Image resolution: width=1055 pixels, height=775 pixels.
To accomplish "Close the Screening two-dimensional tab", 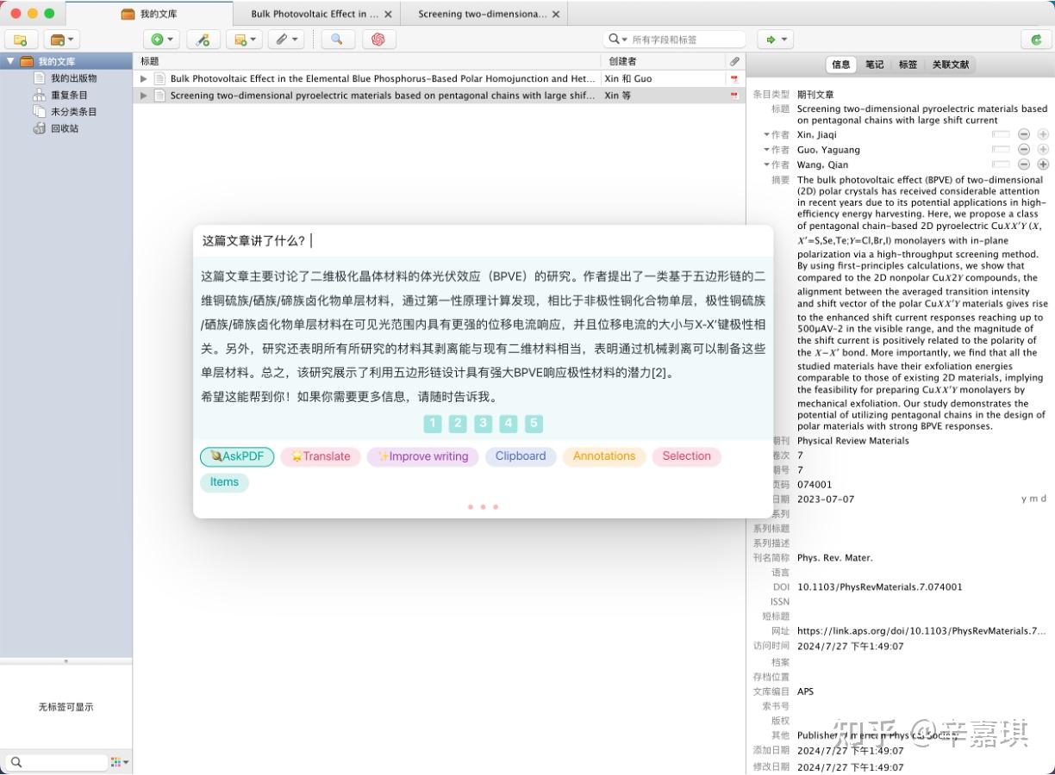I will point(555,15).
